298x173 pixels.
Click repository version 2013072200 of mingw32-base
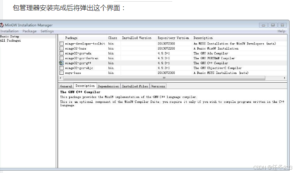pyautogui.click(x=166, y=48)
